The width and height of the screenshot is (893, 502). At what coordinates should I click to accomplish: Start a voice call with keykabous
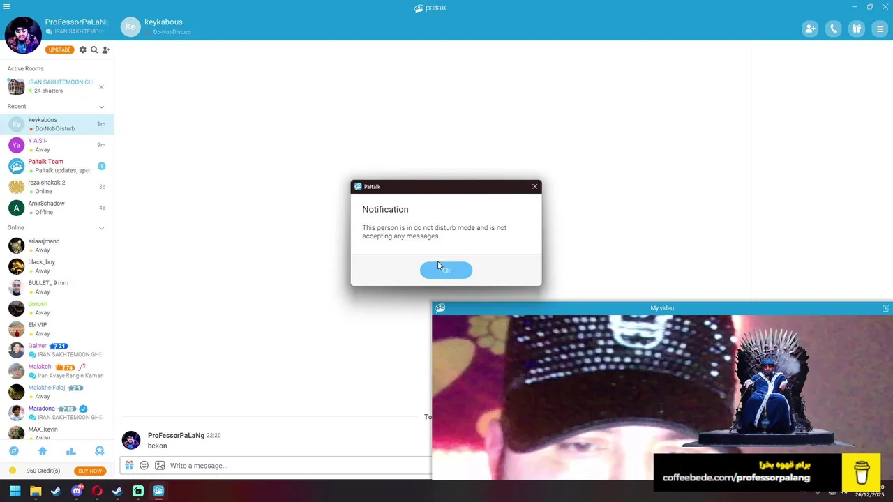tap(833, 29)
